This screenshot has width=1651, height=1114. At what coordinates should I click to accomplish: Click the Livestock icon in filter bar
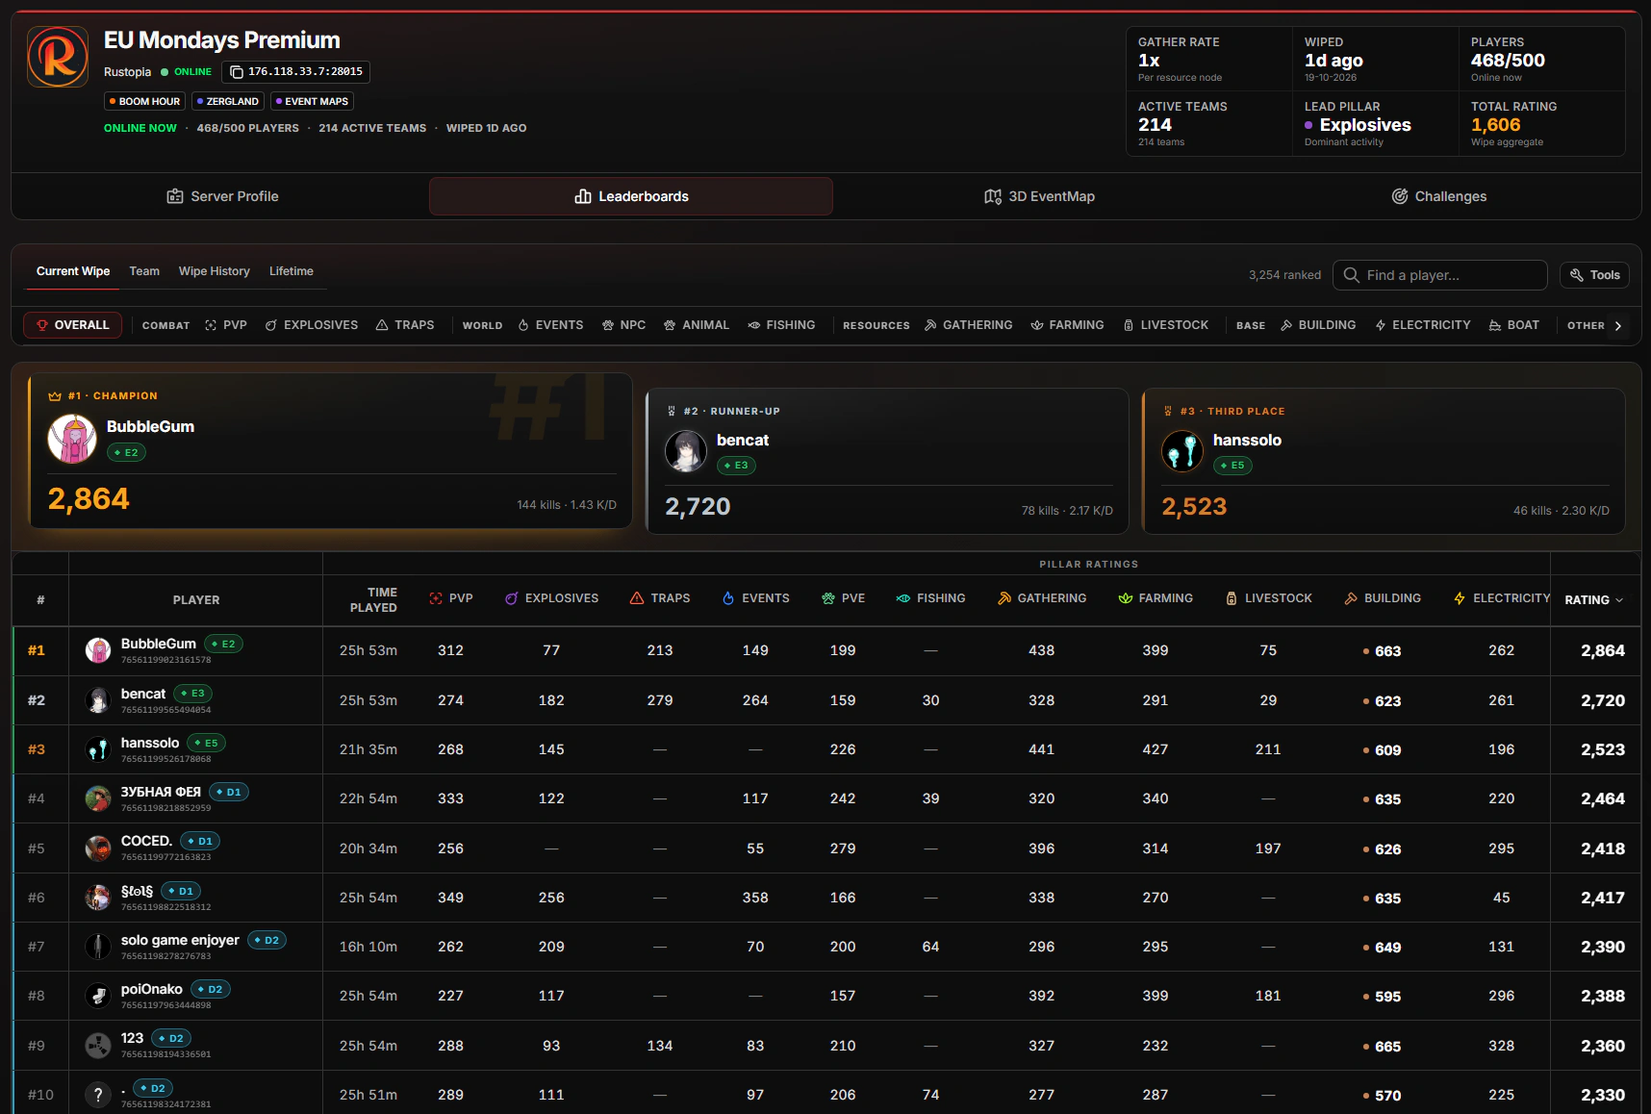(1129, 325)
